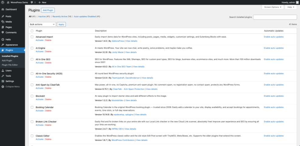Click the Pages icon in sidebar
The height and width of the screenshot is (146, 300).
click(3, 27)
